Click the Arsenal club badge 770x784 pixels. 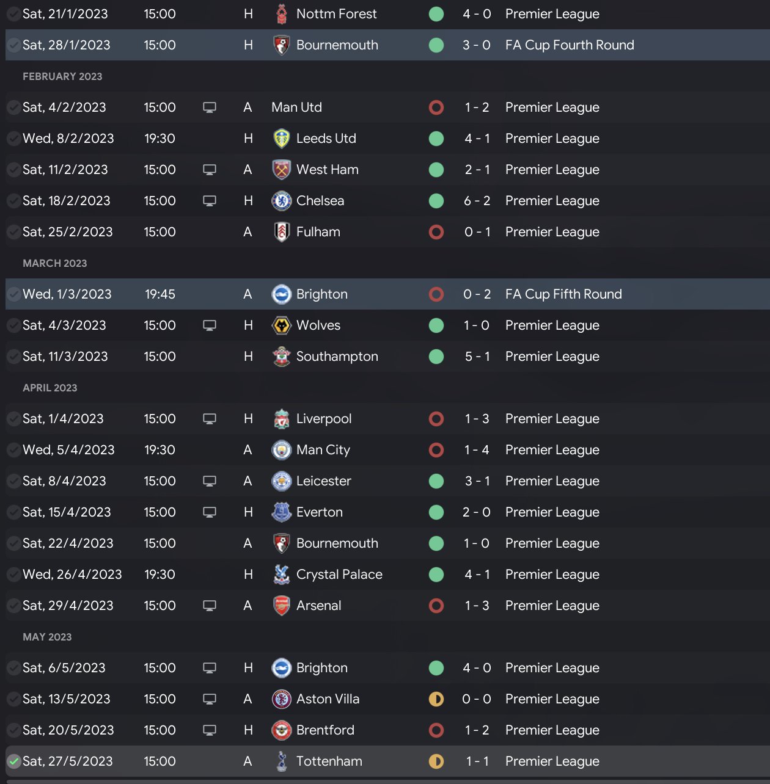point(281,606)
